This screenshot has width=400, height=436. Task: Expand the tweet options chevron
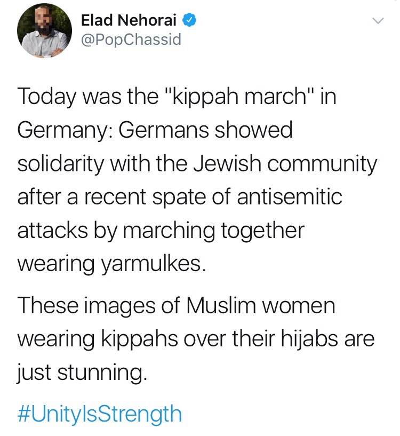(377, 22)
